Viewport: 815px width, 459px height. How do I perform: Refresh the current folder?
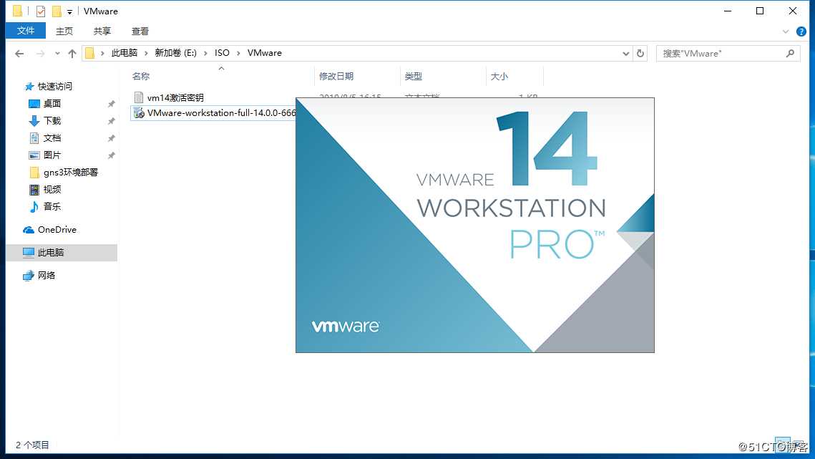click(x=640, y=53)
